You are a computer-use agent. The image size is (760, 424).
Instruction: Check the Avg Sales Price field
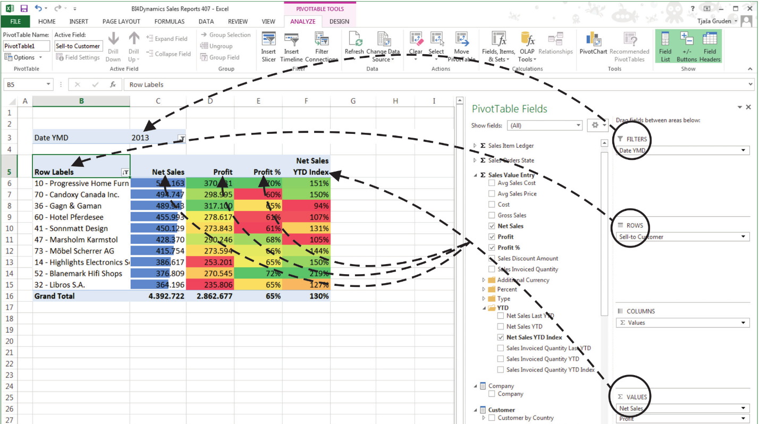coord(492,194)
